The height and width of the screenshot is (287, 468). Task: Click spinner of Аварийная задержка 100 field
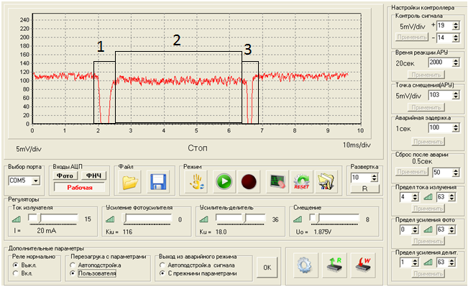[x=456, y=128]
